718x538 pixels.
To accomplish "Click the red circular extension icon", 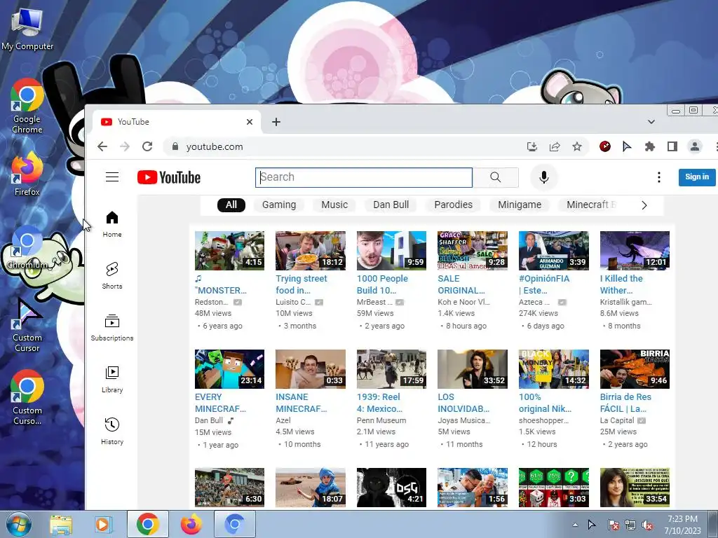I will coord(605,146).
